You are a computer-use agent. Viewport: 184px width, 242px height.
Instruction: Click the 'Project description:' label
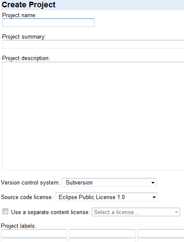point(26,58)
